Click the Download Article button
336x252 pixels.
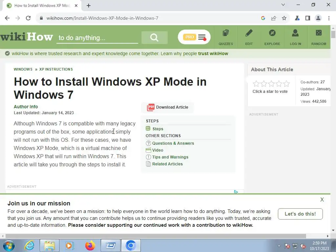[168, 107]
